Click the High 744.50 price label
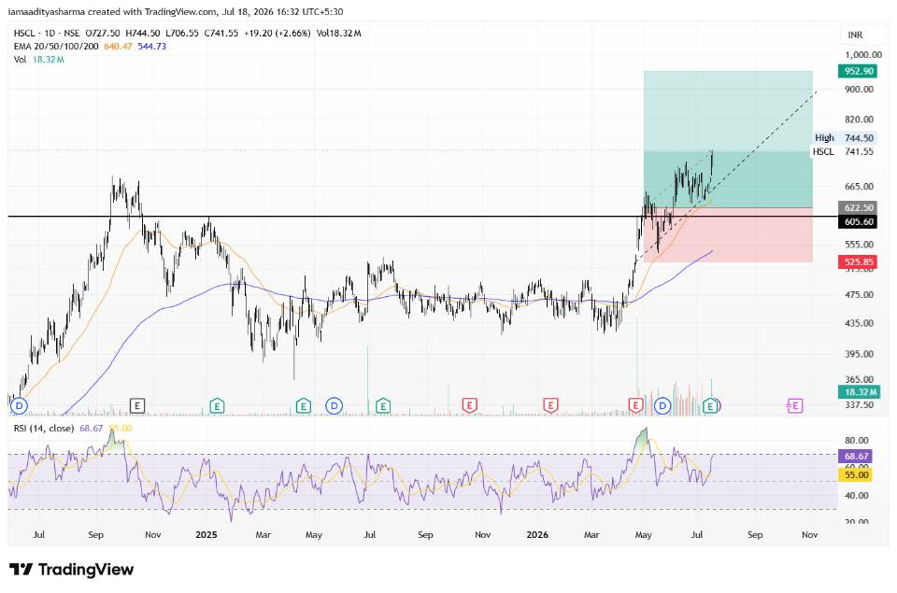 [x=845, y=138]
